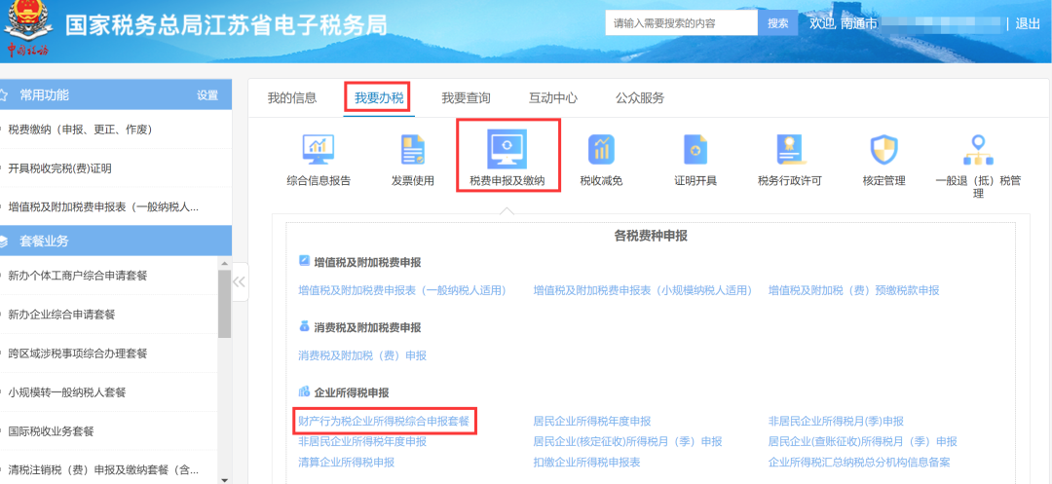Click the 套餐业务 stack icon

[4, 242]
